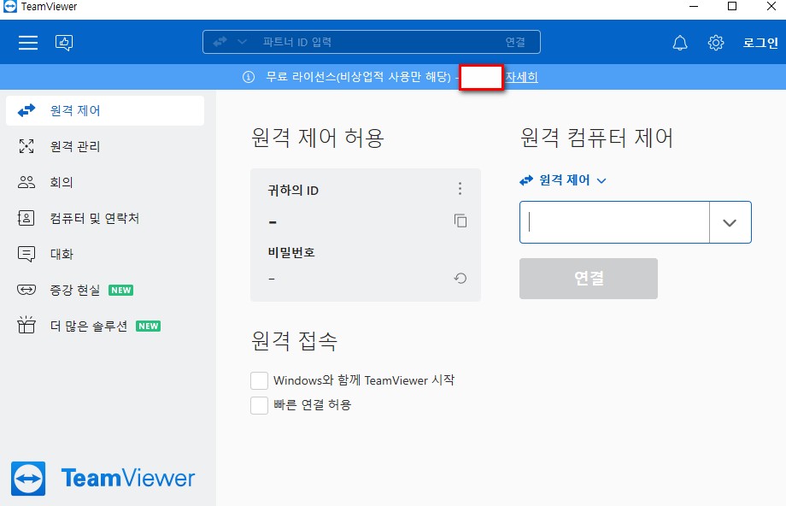Image resolution: width=786 pixels, height=506 pixels.
Task: Click the license info circle icon
Action: tap(248, 77)
